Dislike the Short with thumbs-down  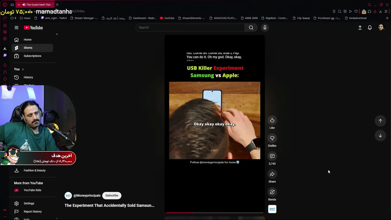(x=272, y=138)
